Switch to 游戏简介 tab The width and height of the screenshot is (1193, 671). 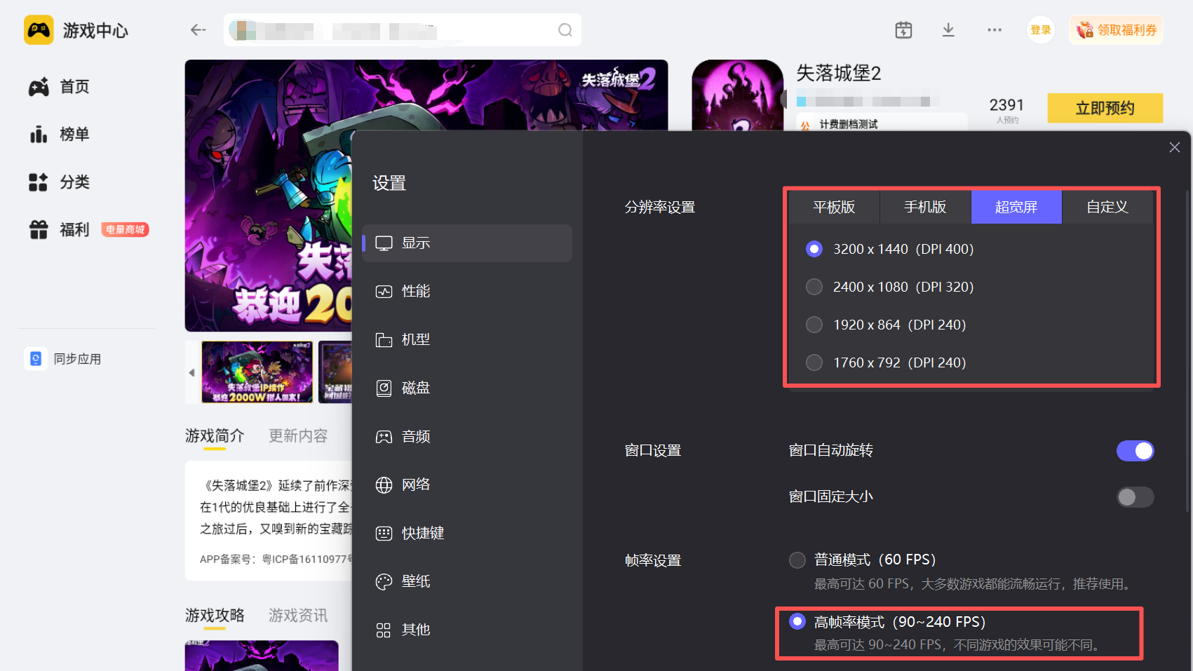click(x=215, y=436)
